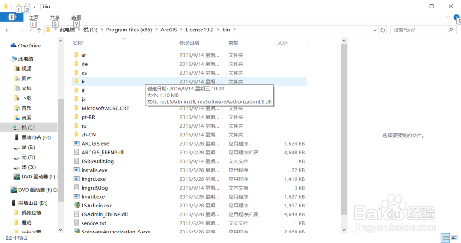
Task: Open the blue File menu tab
Action: click(12, 18)
